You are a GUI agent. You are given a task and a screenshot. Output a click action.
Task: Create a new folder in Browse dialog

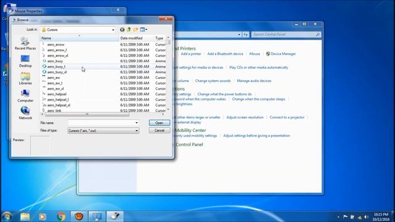pos(136,30)
